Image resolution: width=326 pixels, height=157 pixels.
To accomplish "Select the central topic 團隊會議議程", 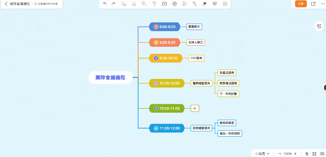I will (110, 78).
